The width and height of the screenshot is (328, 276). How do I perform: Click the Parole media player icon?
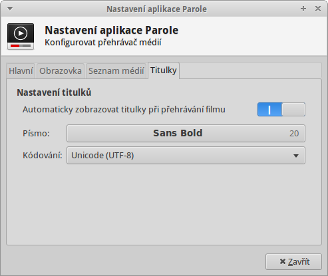tap(21, 37)
